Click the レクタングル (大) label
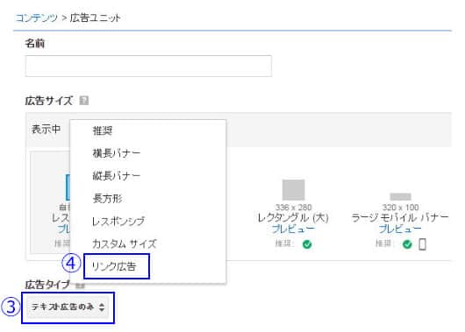 point(293,218)
